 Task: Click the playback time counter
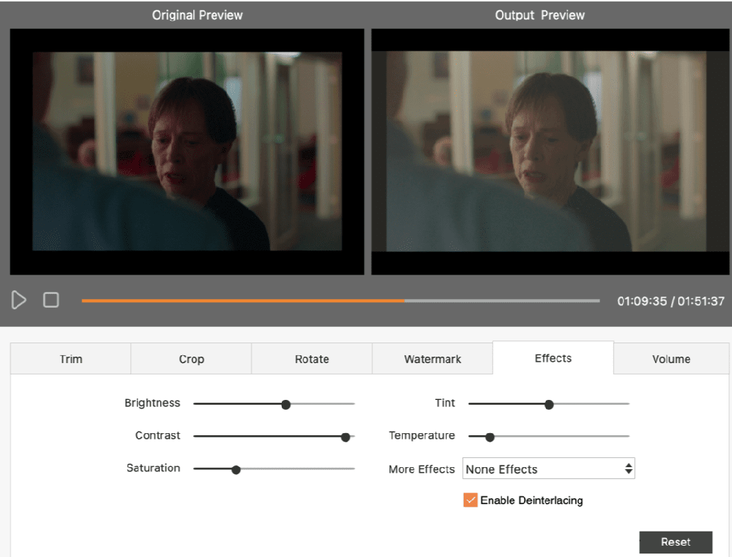[x=670, y=301]
